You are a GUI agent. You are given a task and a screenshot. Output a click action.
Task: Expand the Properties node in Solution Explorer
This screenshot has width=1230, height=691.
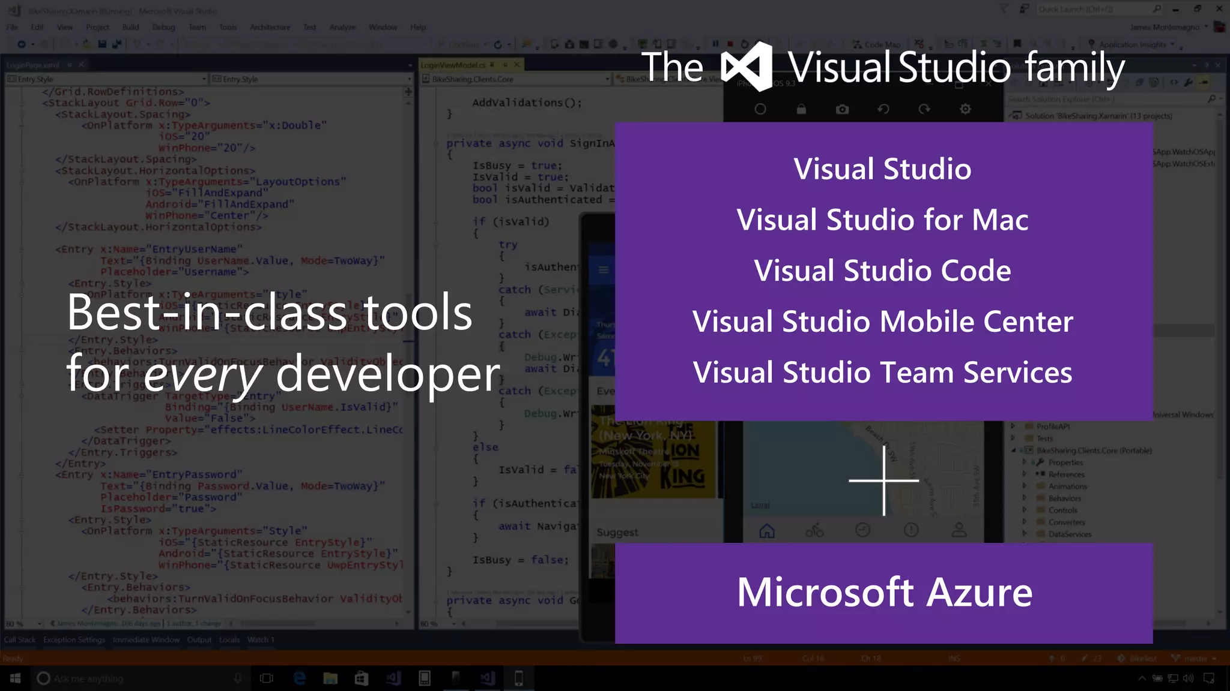[x=1025, y=462]
